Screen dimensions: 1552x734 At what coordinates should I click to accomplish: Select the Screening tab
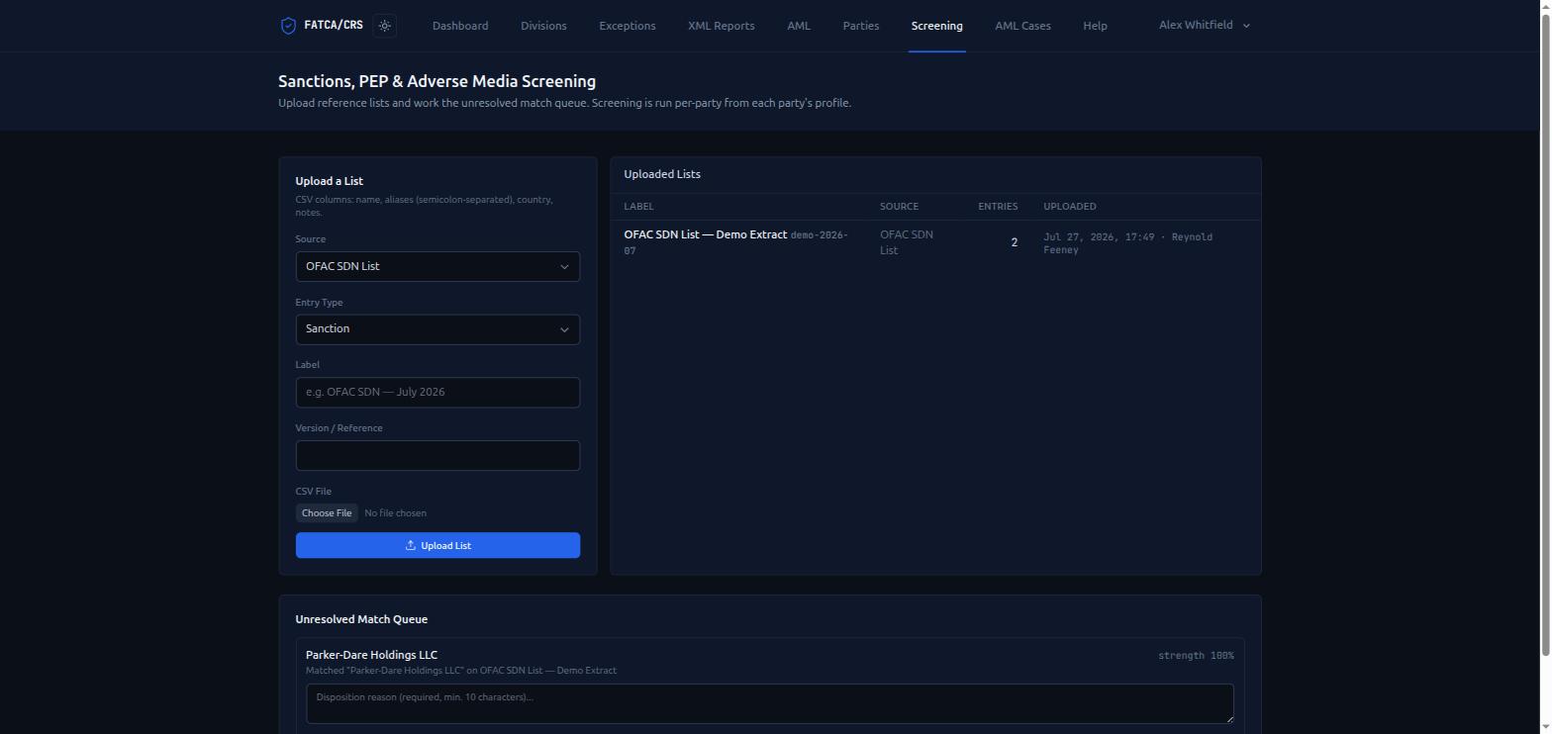pos(937,26)
